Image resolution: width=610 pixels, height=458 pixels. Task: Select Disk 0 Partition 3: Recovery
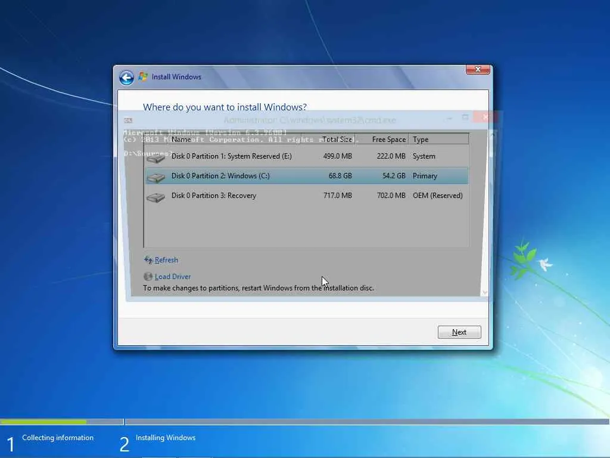tap(307, 196)
